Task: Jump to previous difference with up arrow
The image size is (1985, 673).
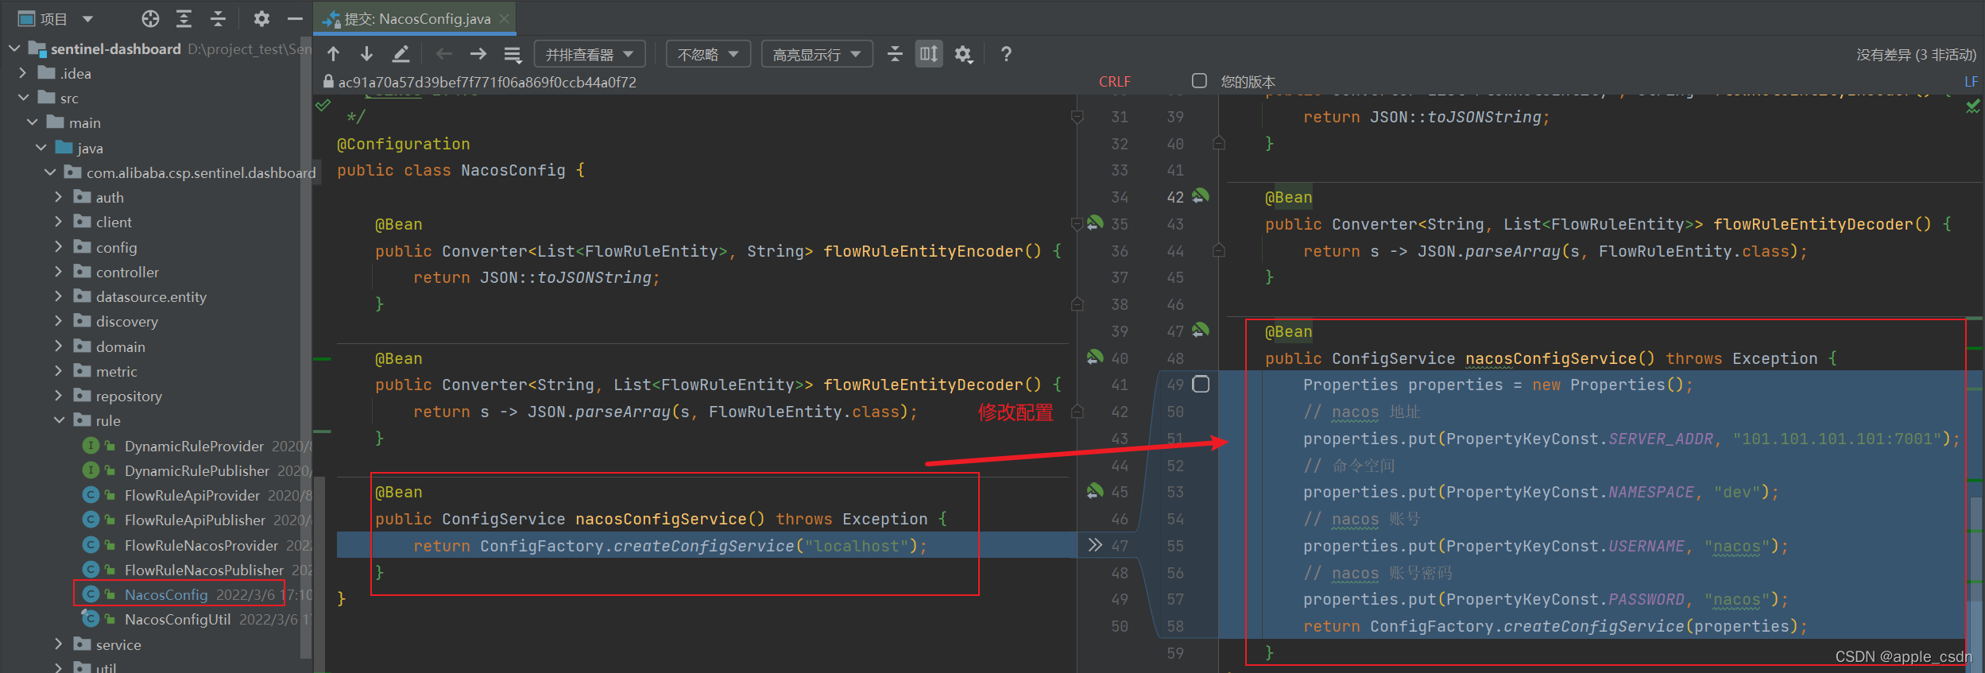Action: 334,54
